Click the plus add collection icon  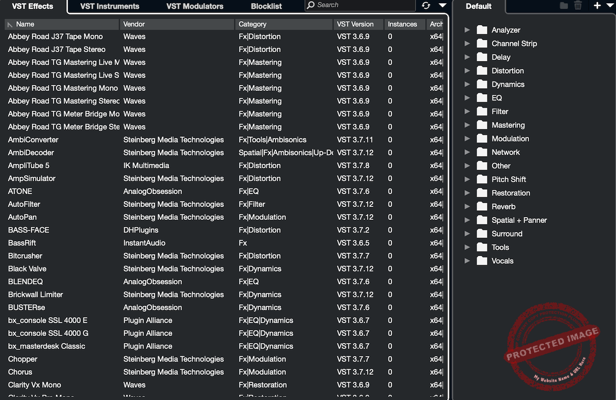(597, 5)
